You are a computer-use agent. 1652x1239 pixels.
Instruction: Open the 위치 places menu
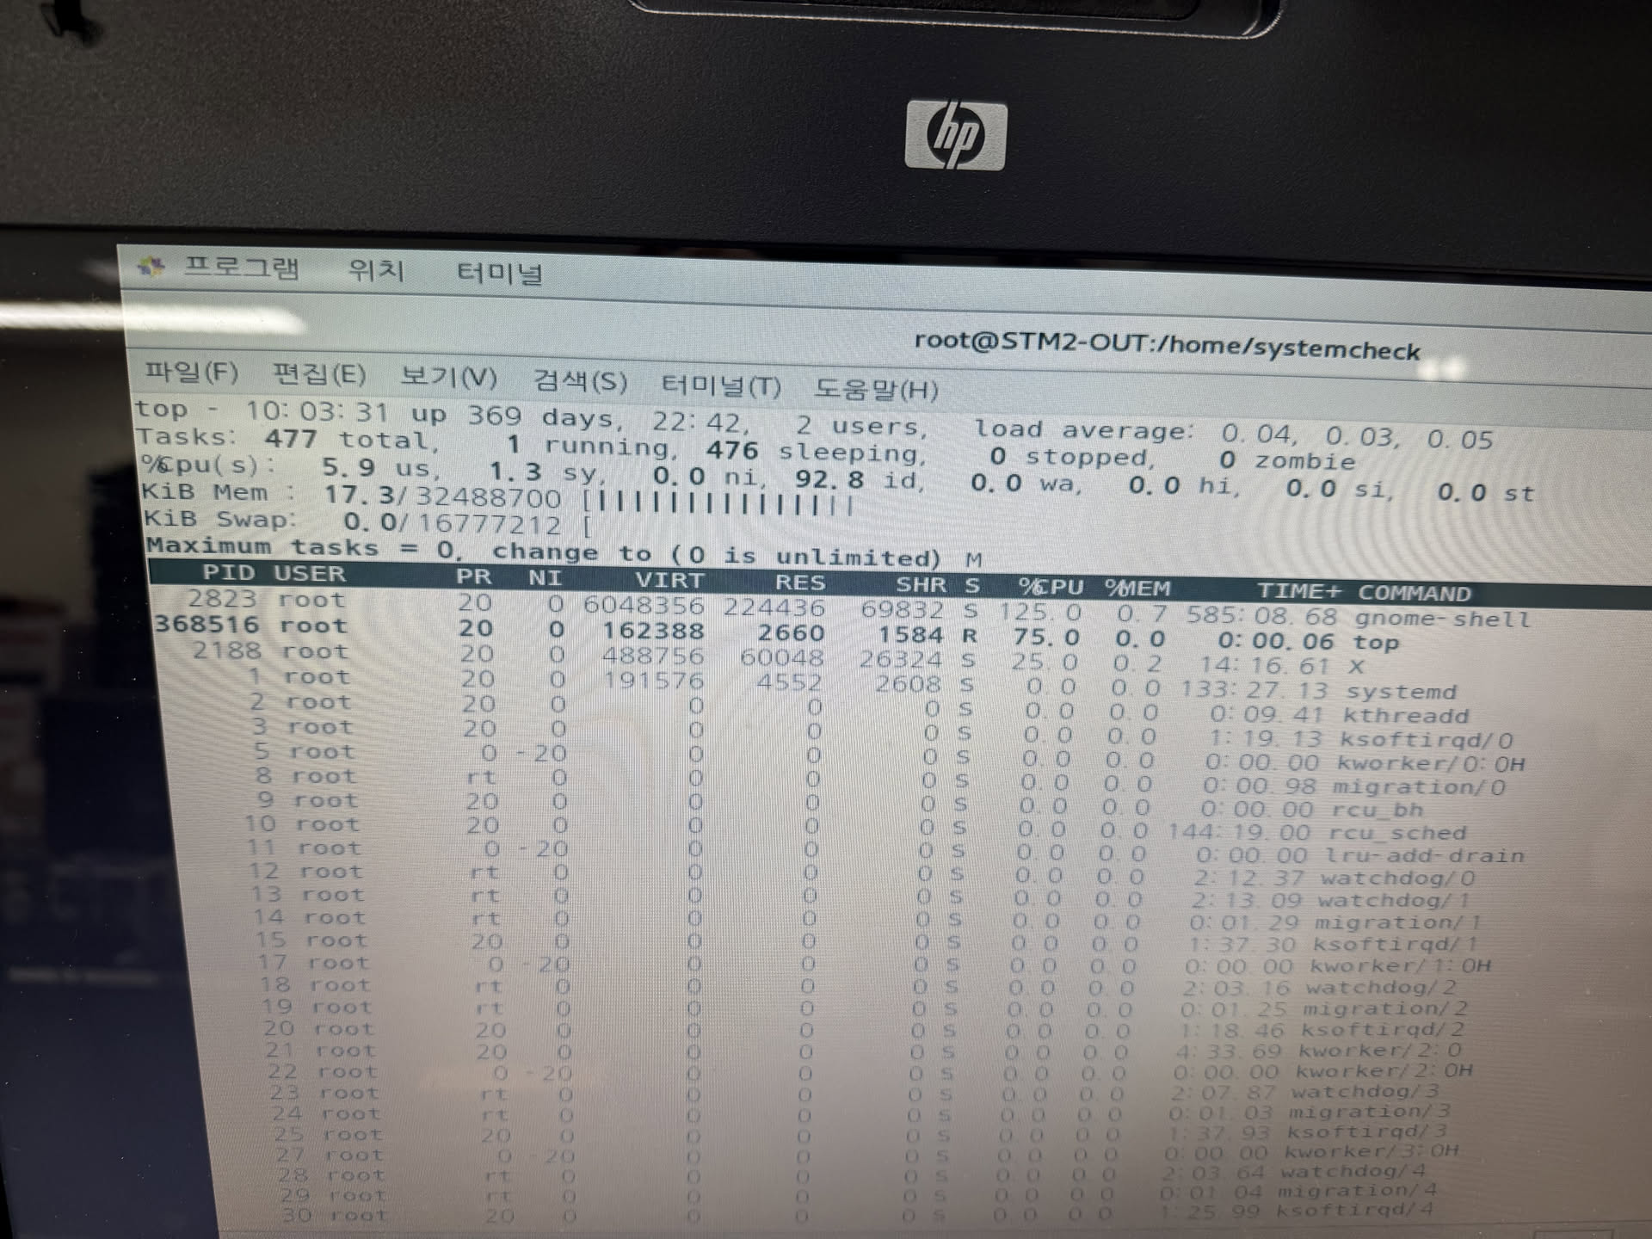tap(376, 271)
